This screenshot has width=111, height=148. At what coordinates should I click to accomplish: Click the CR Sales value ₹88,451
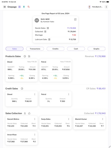101,88
